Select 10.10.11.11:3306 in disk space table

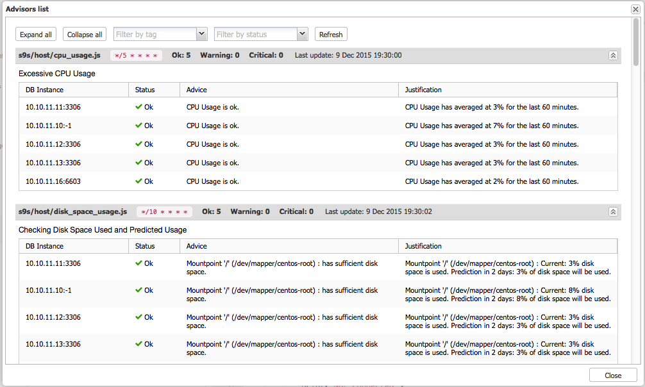53,263
